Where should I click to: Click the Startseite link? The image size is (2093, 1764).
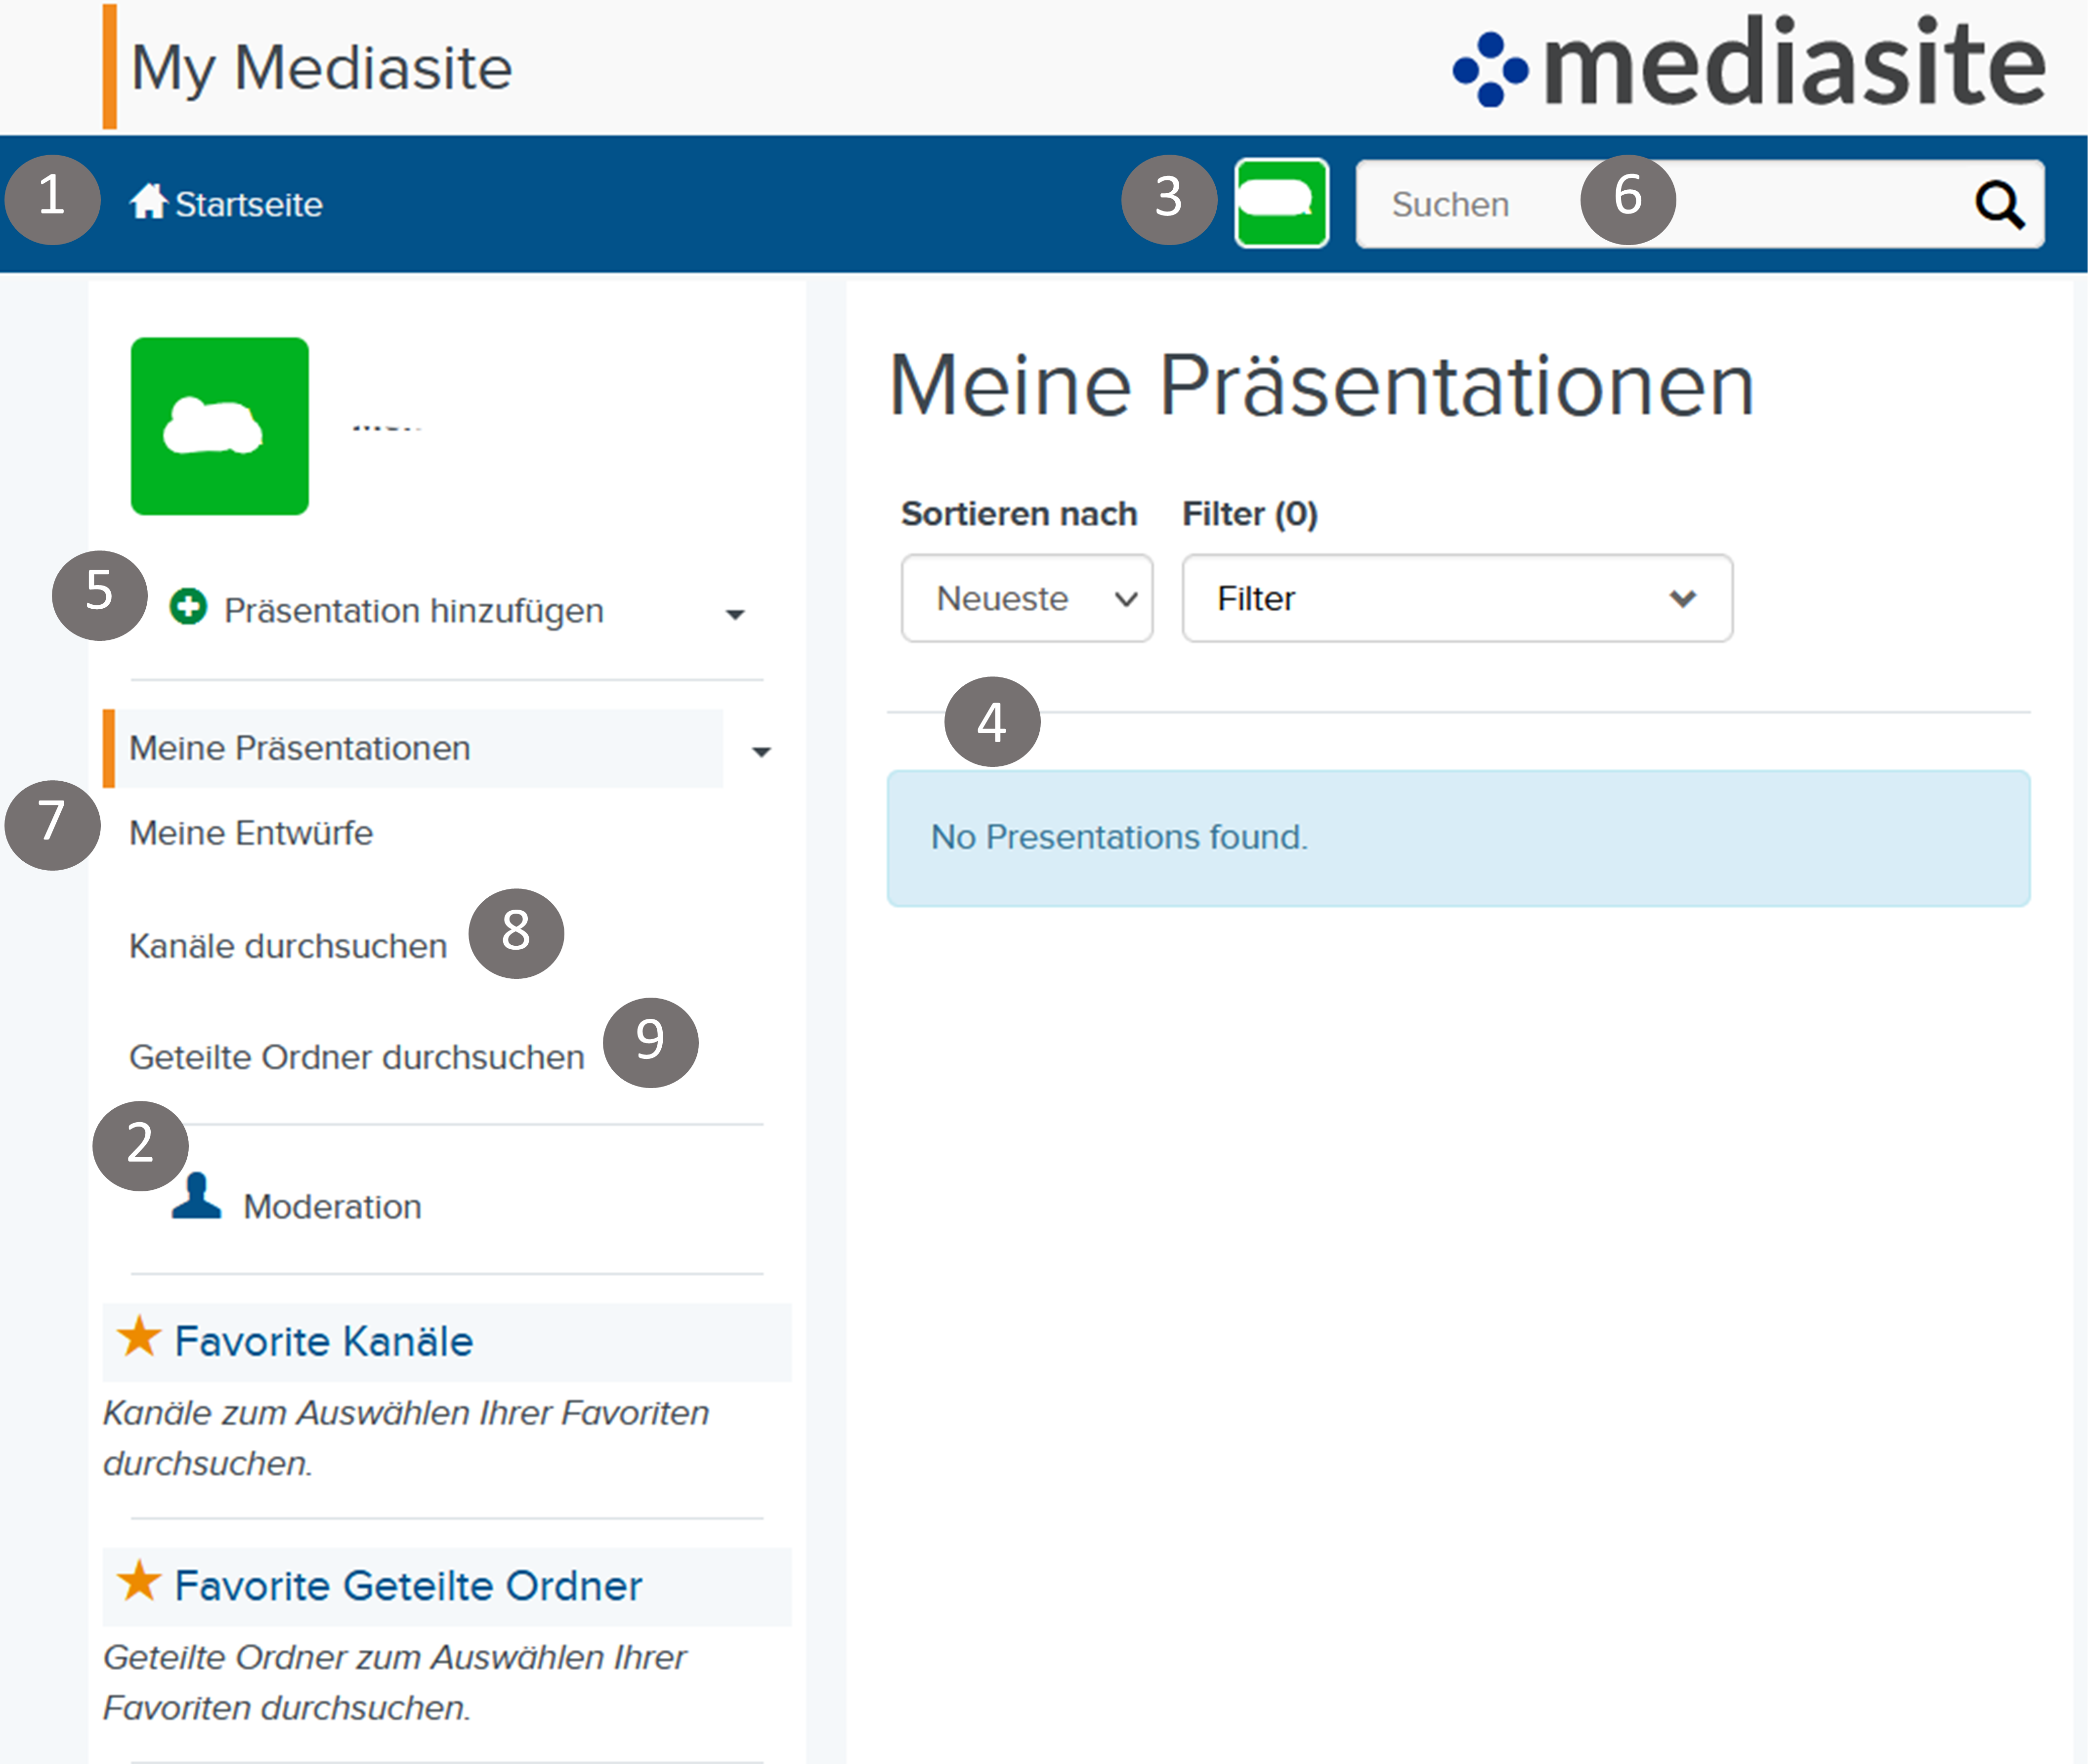coord(249,205)
